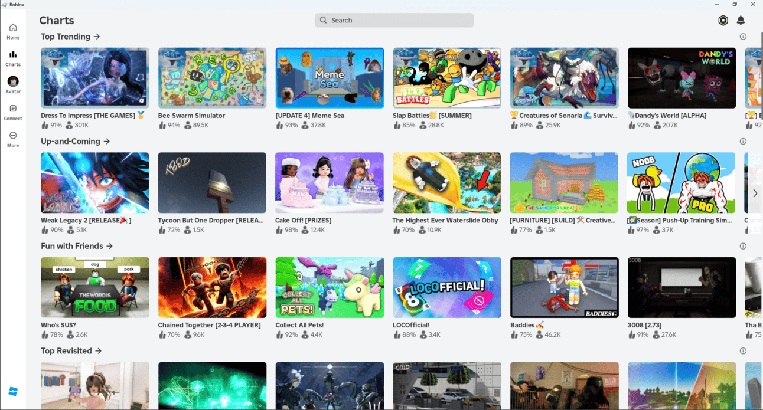The height and width of the screenshot is (410, 763).
Task: Click the Slap Battles [SUMMER] title
Action: (432, 116)
